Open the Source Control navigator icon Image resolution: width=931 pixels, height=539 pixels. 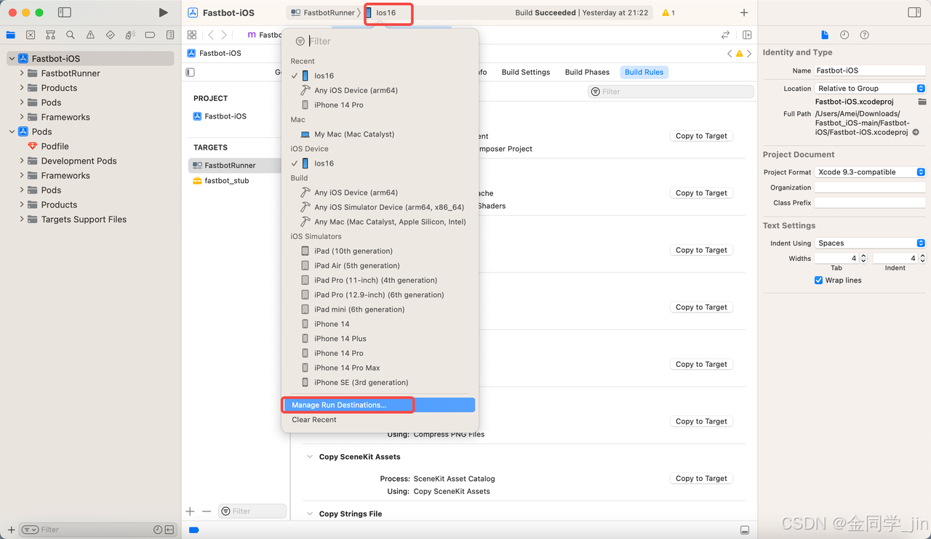point(31,34)
